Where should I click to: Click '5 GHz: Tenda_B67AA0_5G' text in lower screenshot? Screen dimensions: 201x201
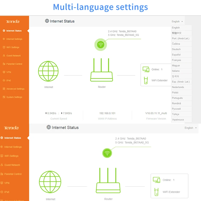pyautogui.click(x=132, y=142)
